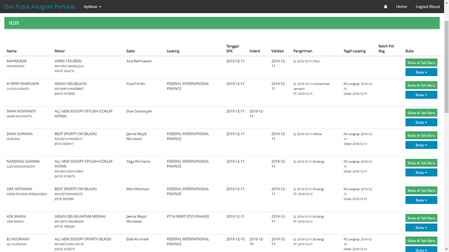Select the name SHIFA NOVIYANTY
The width and height of the screenshot is (449, 252).
21,111
